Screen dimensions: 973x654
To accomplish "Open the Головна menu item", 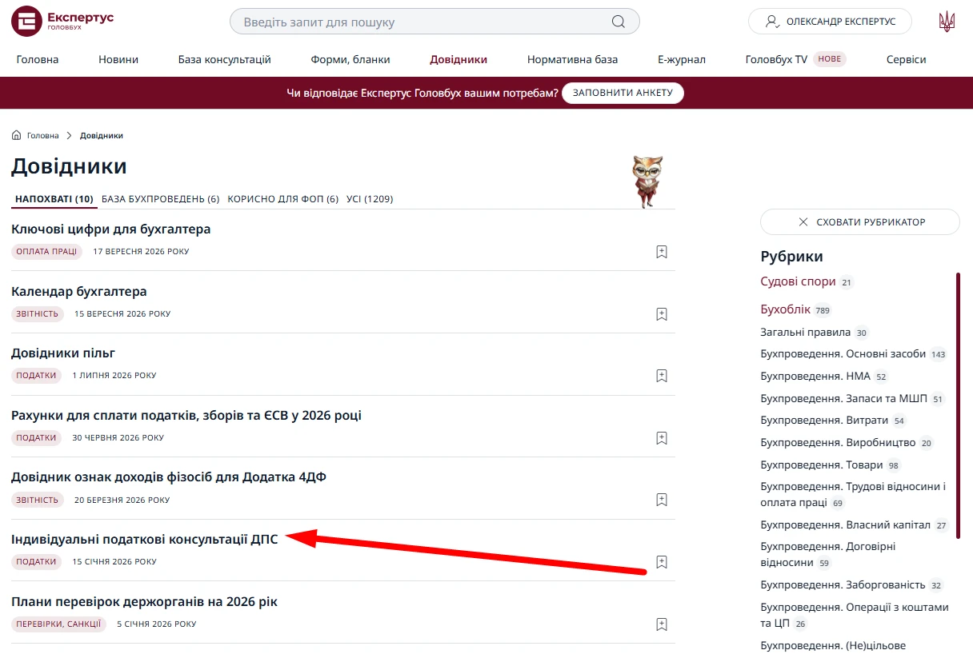I will click(x=38, y=59).
